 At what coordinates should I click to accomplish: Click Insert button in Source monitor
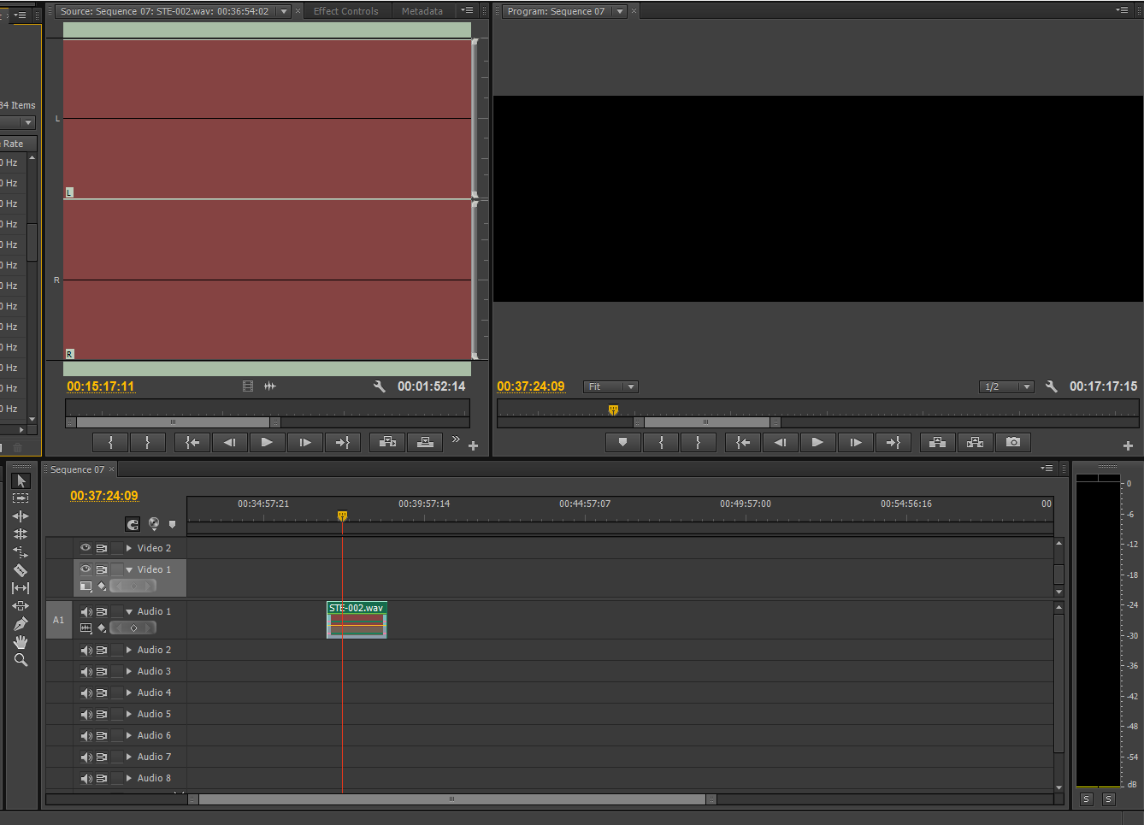pyautogui.click(x=387, y=442)
